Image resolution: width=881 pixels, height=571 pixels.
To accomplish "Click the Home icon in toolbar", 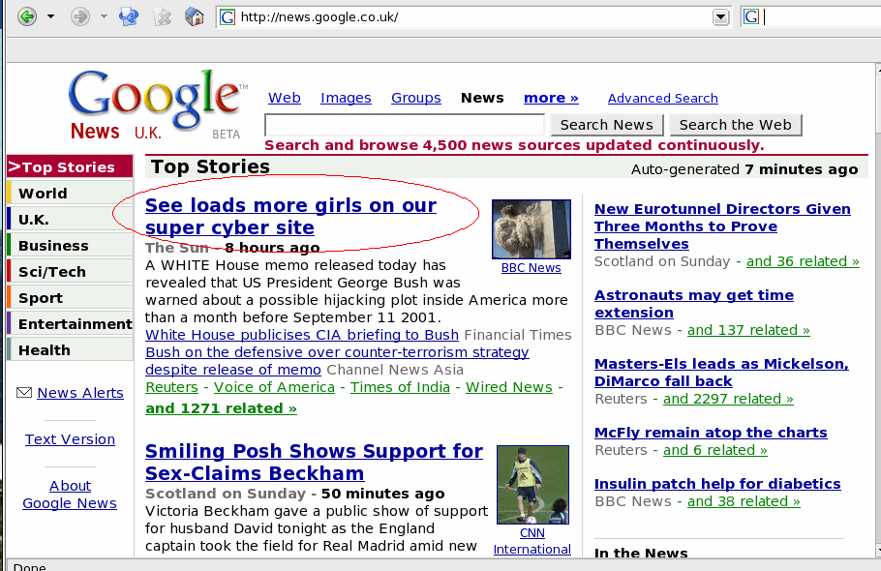I will 195,16.
